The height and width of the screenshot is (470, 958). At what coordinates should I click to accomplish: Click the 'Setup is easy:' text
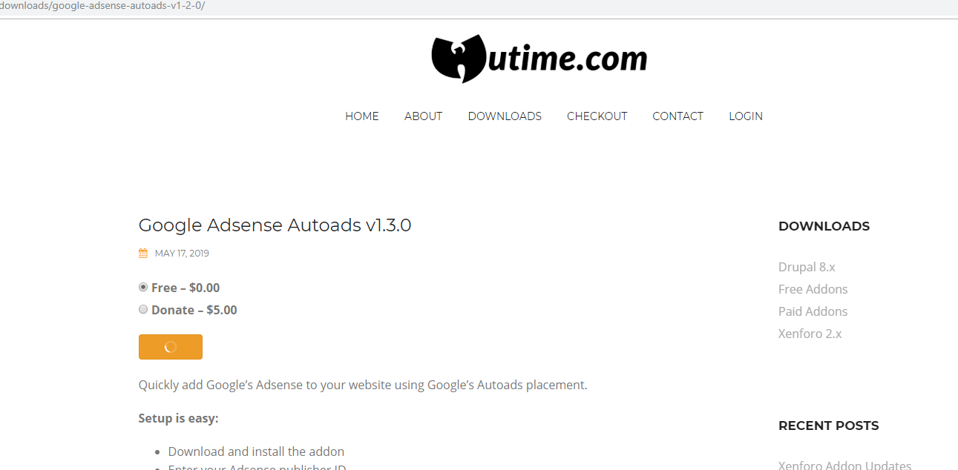coord(178,419)
